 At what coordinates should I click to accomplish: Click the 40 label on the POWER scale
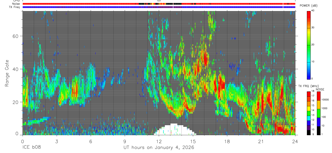[313, 11]
